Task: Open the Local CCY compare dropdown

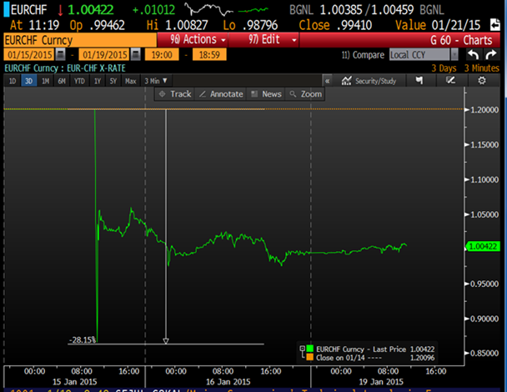Action: (423, 55)
